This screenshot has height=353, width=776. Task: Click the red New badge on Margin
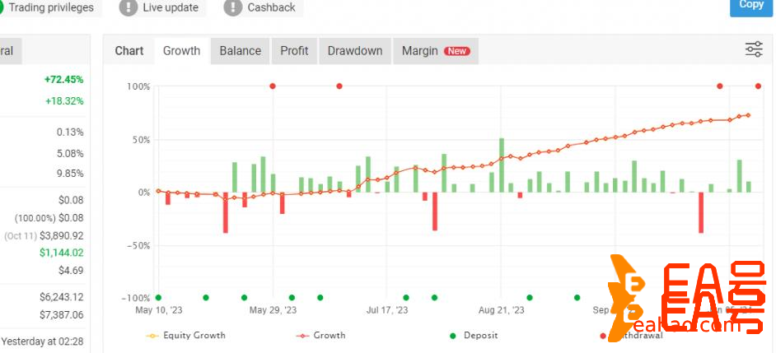coord(456,51)
